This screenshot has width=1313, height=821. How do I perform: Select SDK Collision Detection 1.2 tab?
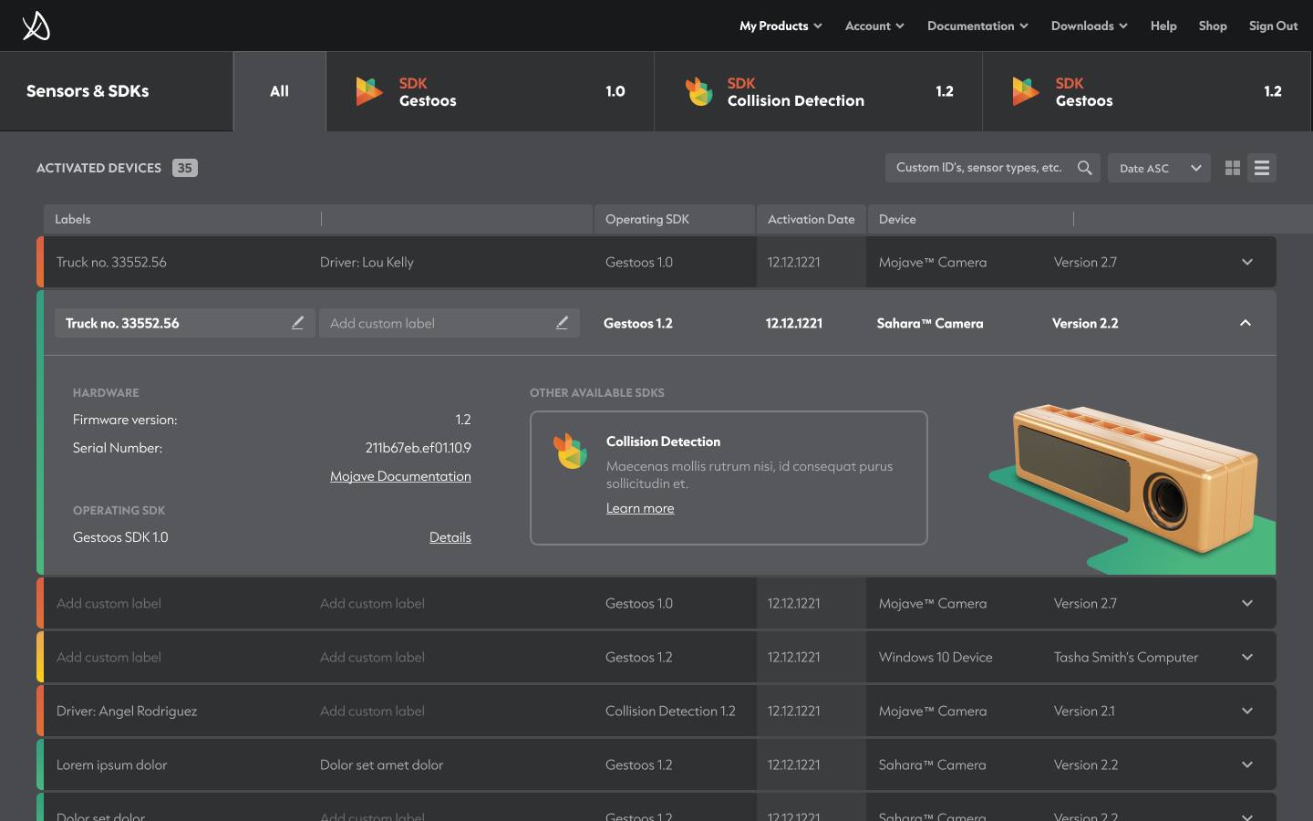click(818, 91)
